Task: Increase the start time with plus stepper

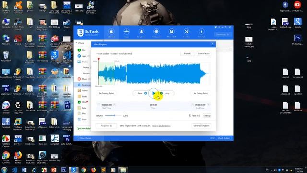Action: [115, 105]
